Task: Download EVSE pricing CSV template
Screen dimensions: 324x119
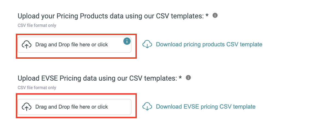Action: pos(206,107)
